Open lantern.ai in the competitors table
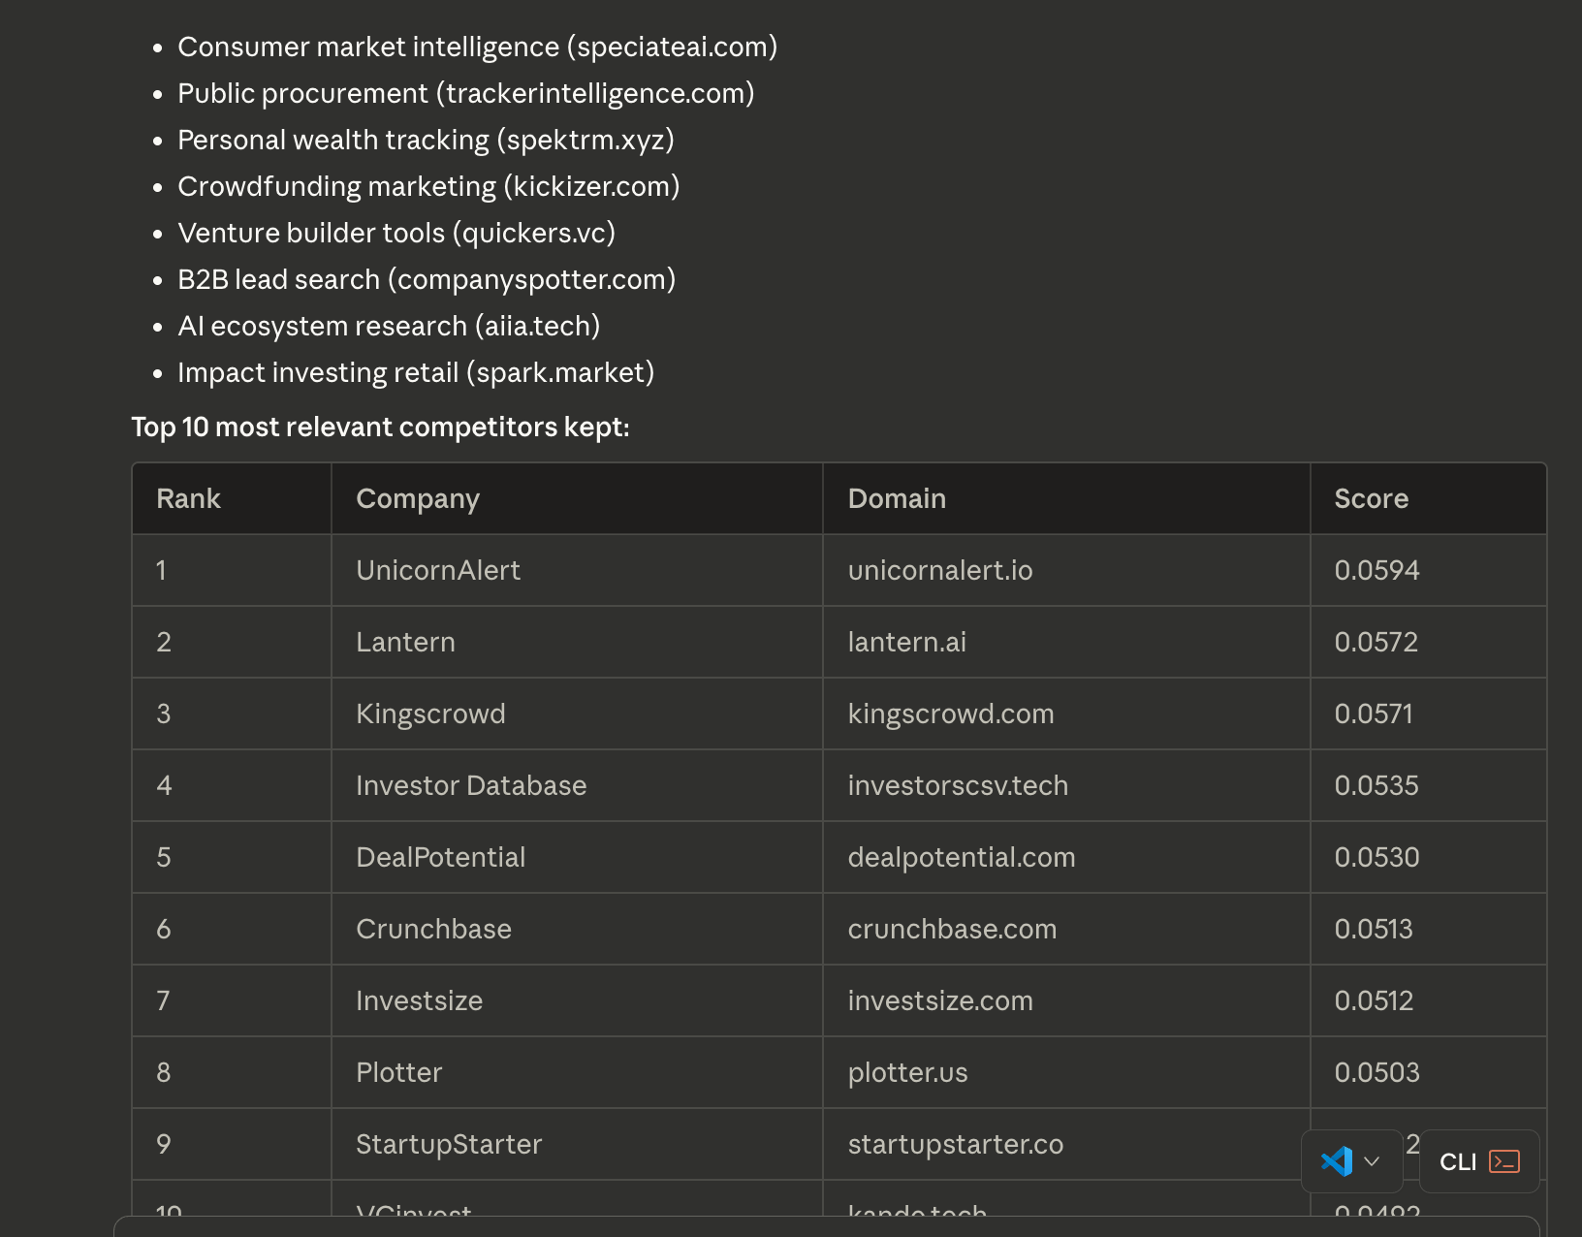 coord(904,642)
